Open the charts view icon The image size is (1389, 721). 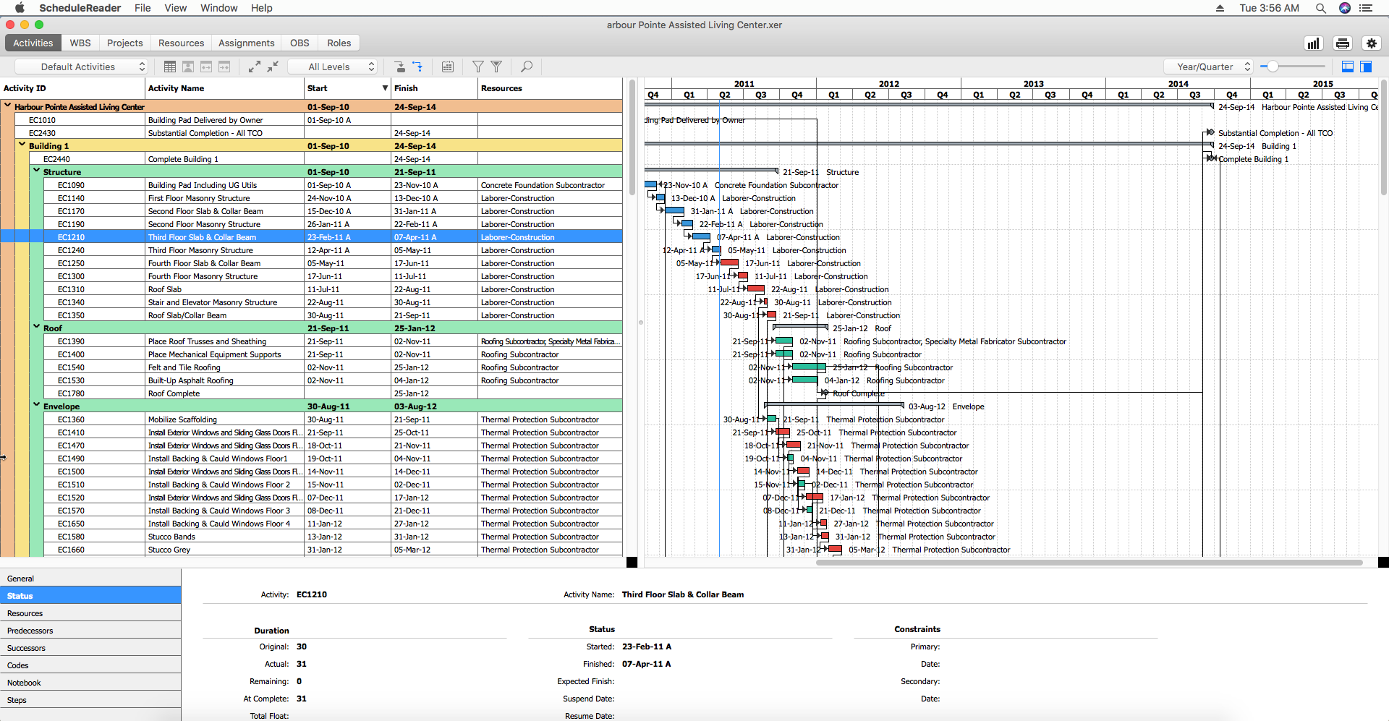[x=1313, y=43]
